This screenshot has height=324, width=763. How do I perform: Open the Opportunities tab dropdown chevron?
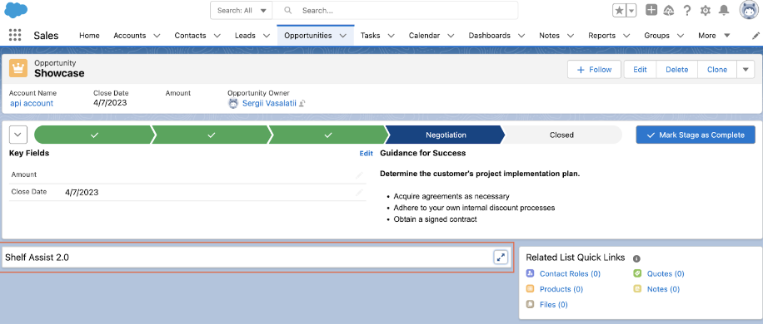coord(343,36)
